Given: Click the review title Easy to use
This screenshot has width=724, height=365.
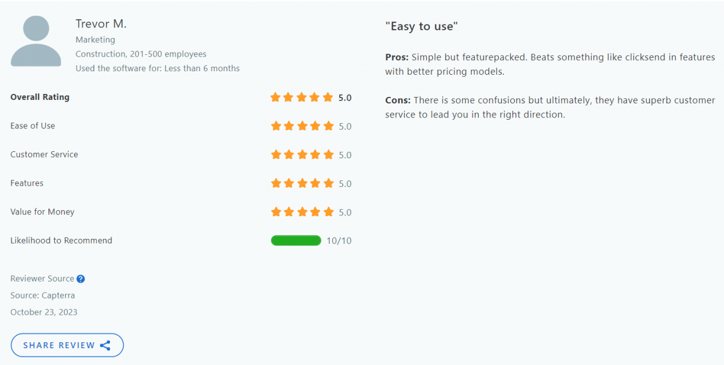Looking at the screenshot, I should pyautogui.click(x=422, y=26).
